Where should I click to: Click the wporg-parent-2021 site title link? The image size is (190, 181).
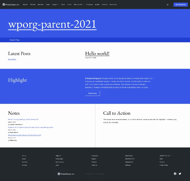pyautogui.click(x=52, y=25)
